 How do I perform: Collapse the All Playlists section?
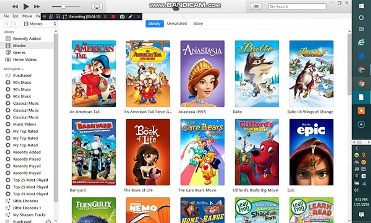pyautogui.click(x=14, y=69)
